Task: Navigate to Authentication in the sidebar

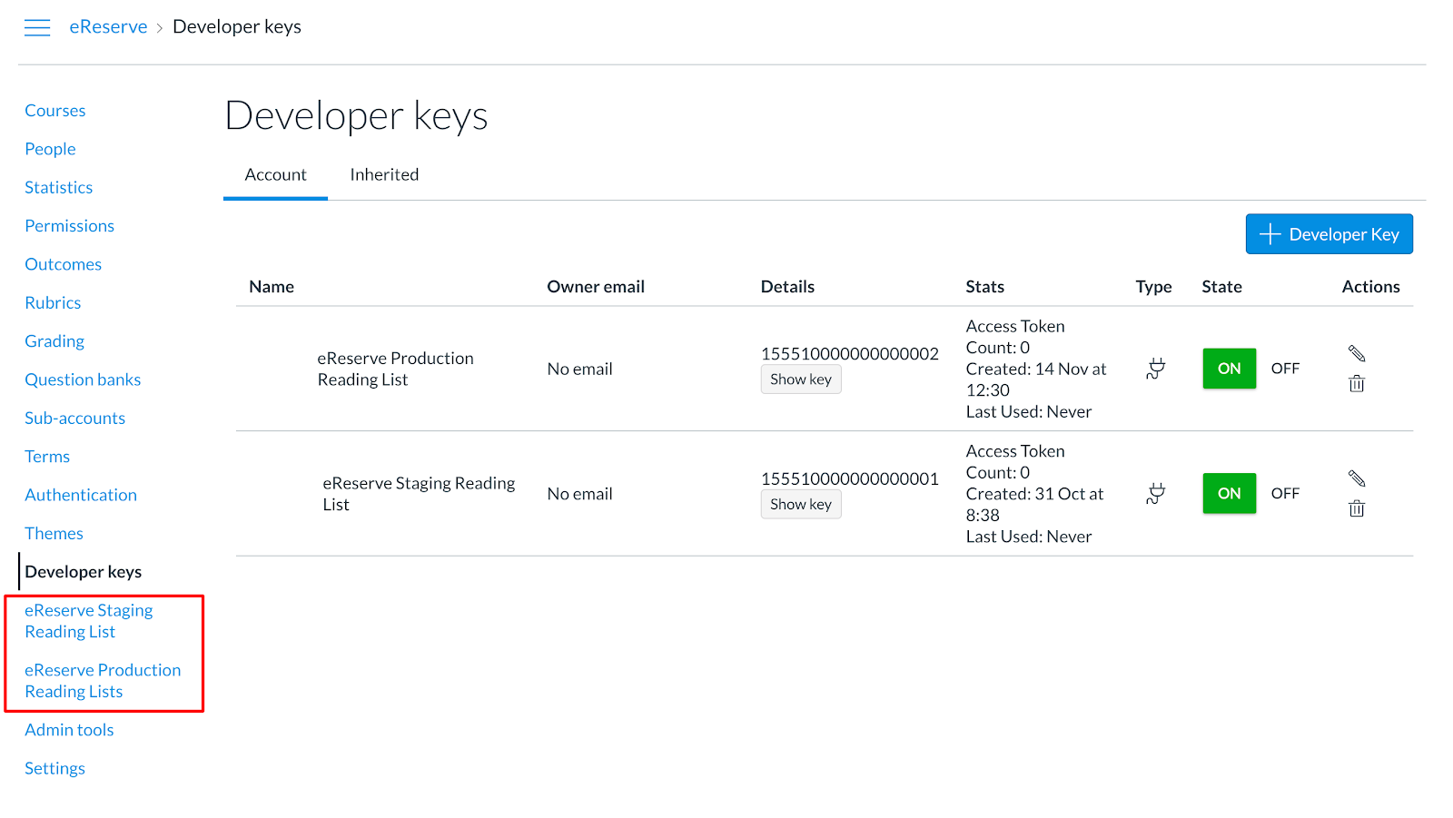Action: 81,495
